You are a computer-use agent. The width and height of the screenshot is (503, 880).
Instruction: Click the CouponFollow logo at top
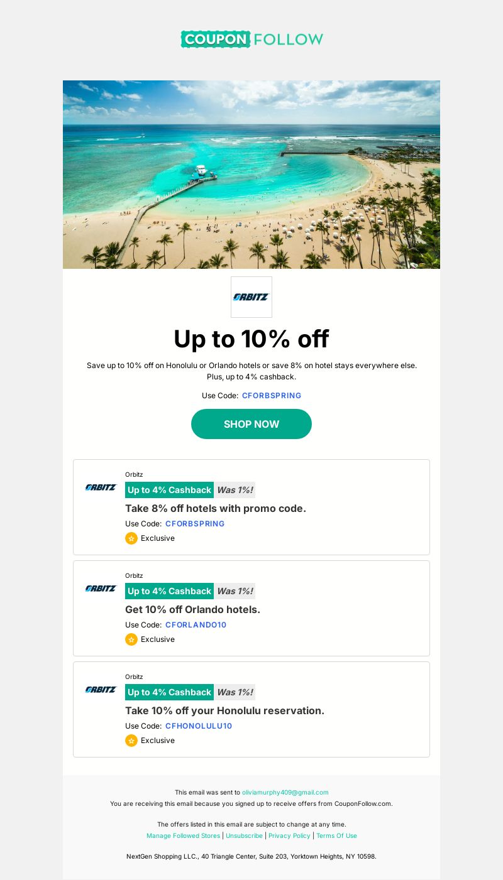[251, 39]
